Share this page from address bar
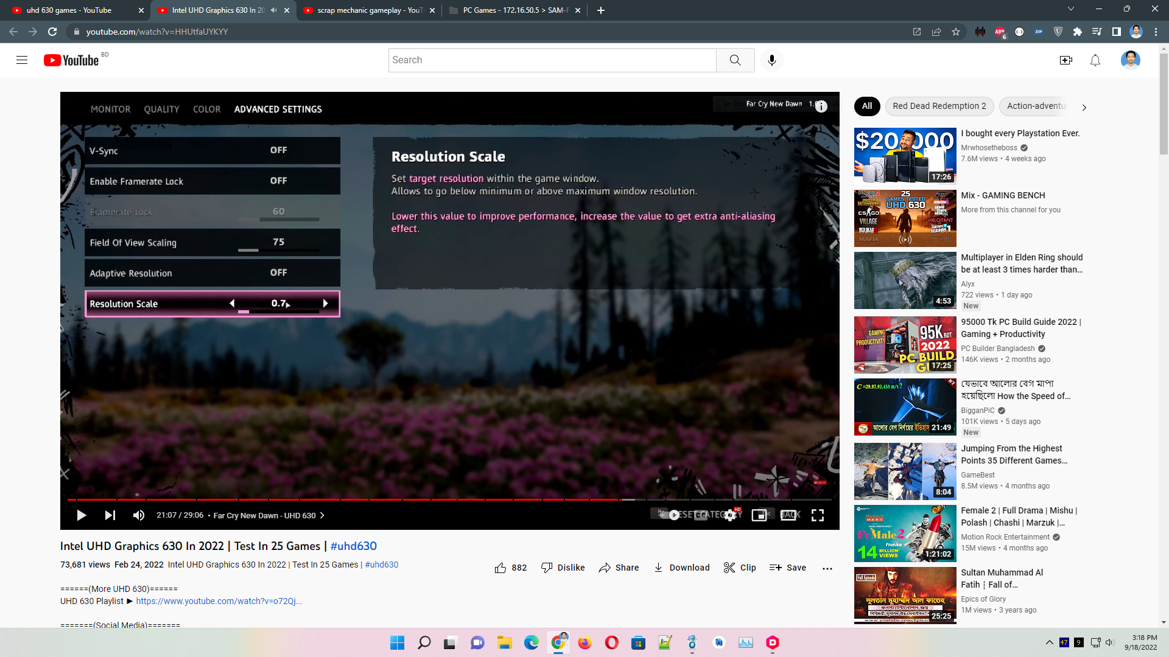 click(x=936, y=32)
